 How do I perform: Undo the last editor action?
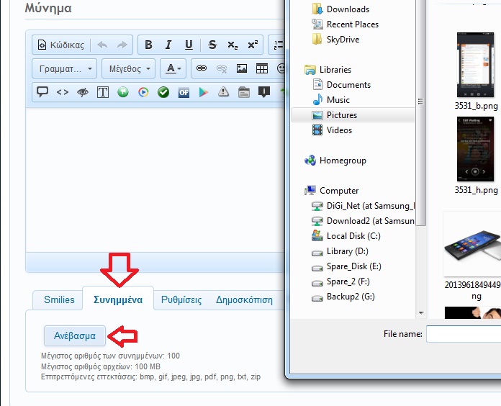click(102, 45)
